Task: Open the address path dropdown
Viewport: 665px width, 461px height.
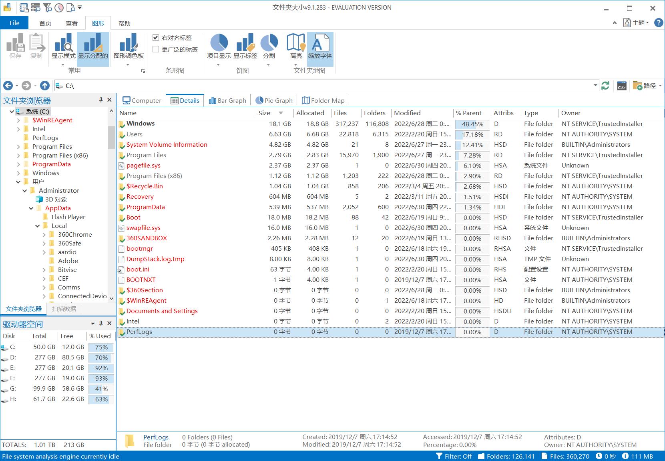Action: point(595,86)
